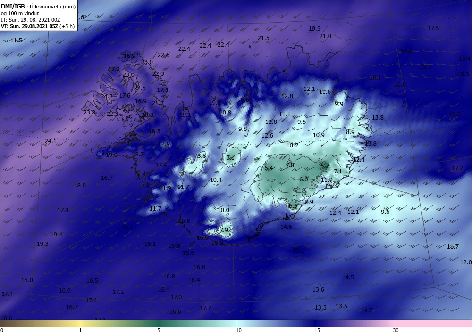Click the 19.1 value on the map

tap(185, 115)
